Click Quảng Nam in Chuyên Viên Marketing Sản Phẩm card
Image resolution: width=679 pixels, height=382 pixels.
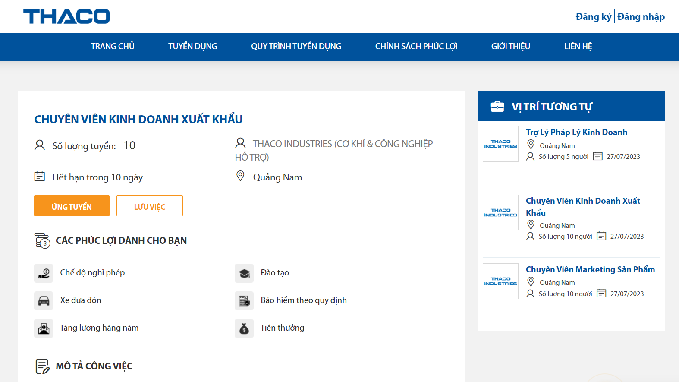coord(557,282)
